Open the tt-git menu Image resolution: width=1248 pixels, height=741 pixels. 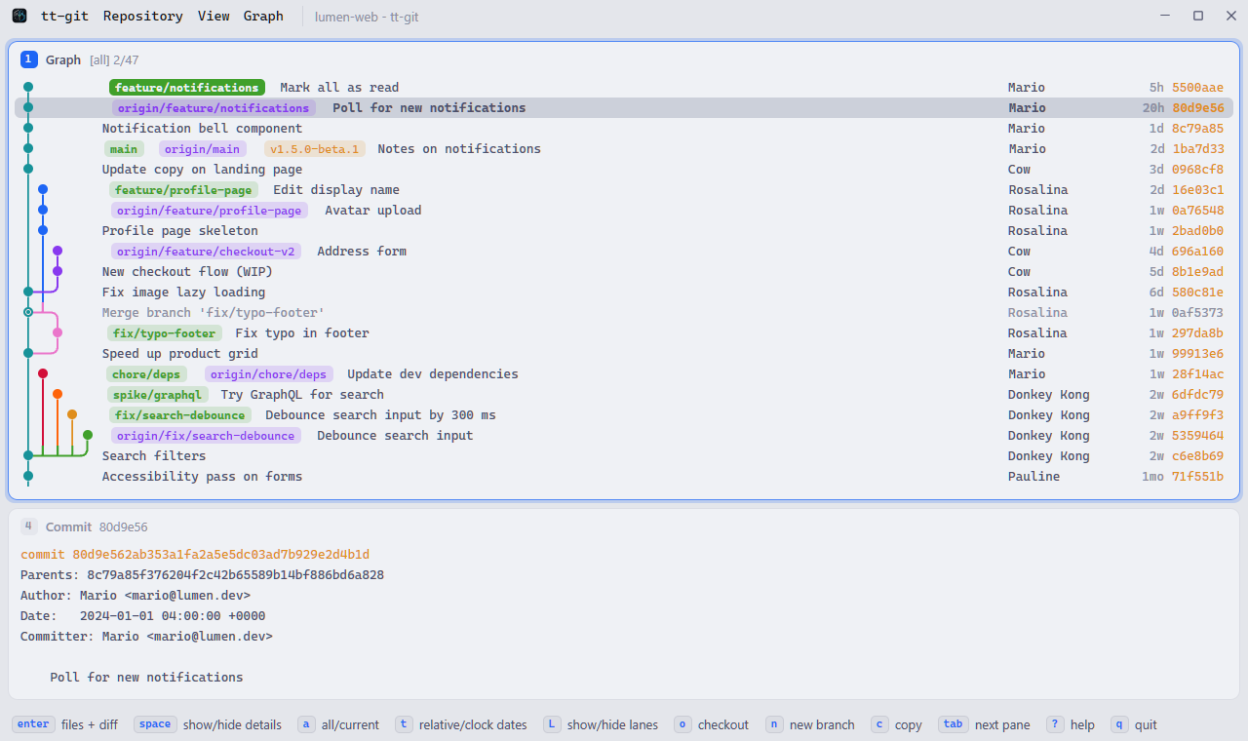coord(64,16)
